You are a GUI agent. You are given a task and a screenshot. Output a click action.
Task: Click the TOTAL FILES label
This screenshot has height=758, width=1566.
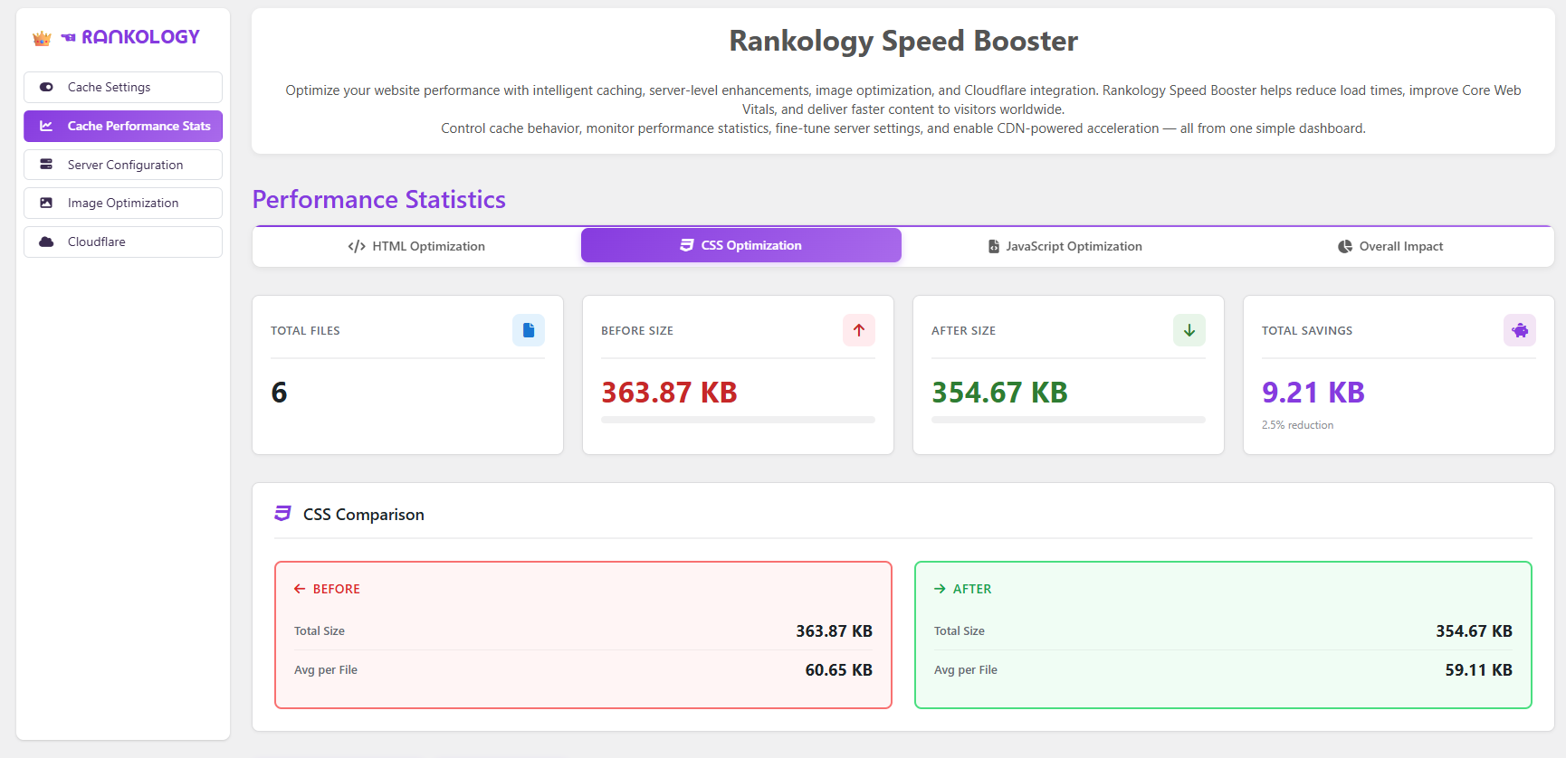tap(305, 331)
